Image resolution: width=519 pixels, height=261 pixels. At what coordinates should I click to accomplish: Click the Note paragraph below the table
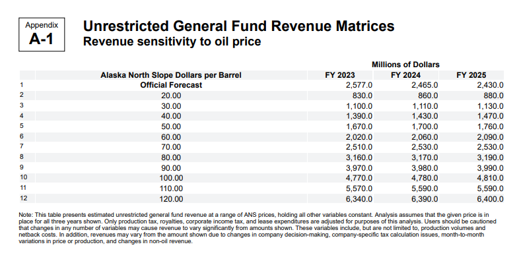[x=258, y=228]
